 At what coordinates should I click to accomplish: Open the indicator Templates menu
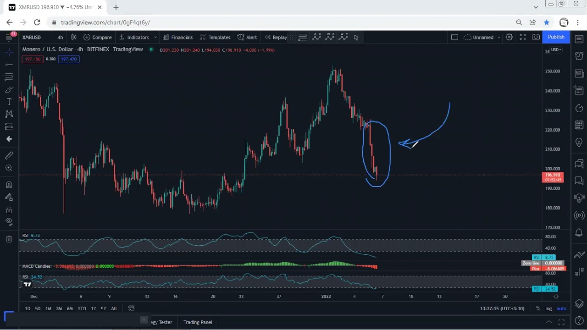click(x=215, y=37)
